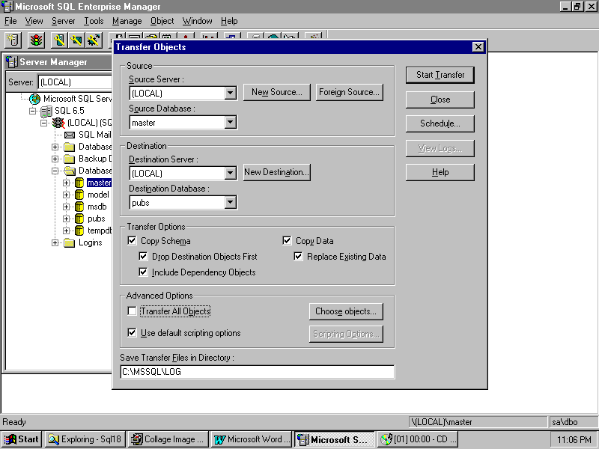Disable Drop Destination Objects First
Image resolution: width=599 pixels, height=449 pixels.
145,257
